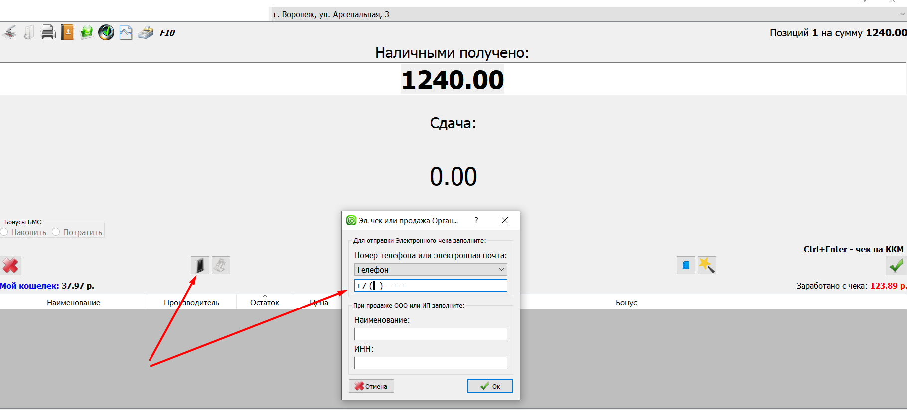Viewport: 907px width, 410px height.
Task: Sort by the Наименование column header
Action: (73, 303)
